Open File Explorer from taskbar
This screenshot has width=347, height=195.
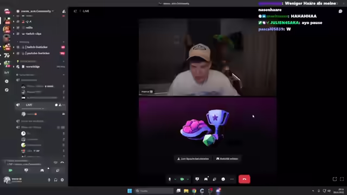186,191
